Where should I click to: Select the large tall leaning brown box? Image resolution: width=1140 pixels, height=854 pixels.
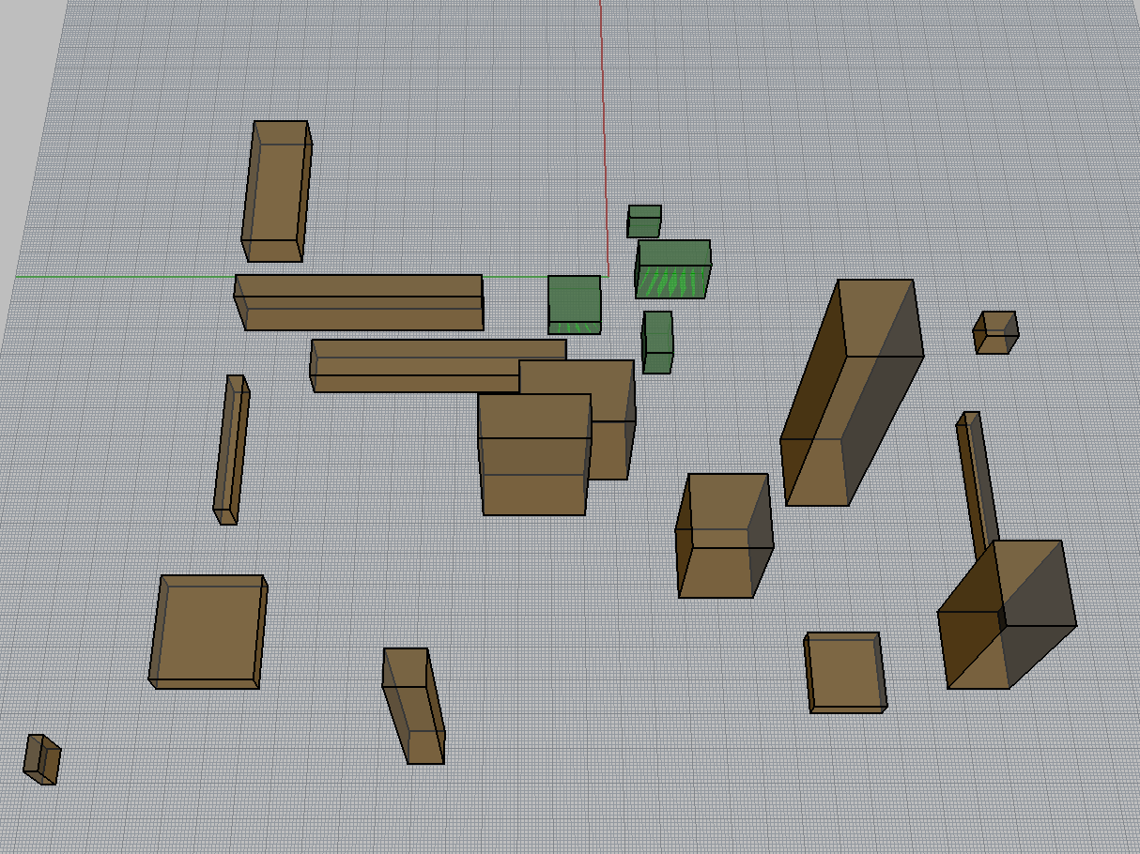pos(850,394)
